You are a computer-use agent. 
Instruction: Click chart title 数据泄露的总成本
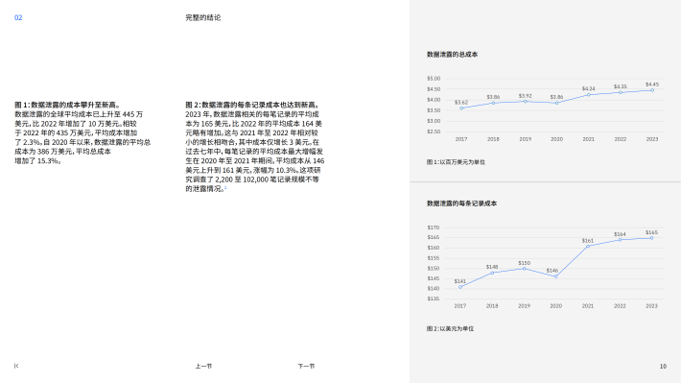click(452, 55)
